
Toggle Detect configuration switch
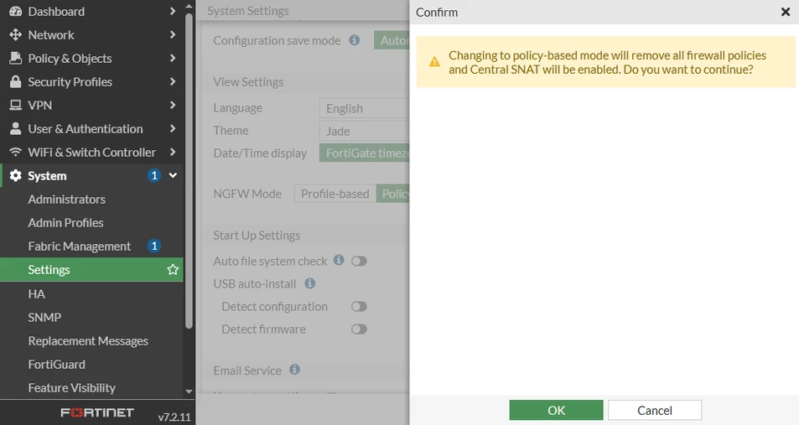coord(359,306)
